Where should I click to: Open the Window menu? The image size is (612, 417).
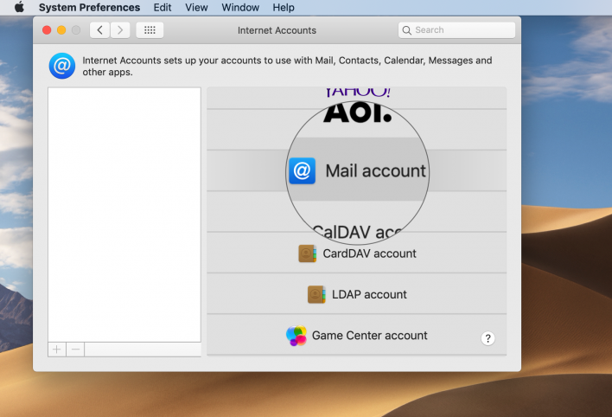coord(240,8)
